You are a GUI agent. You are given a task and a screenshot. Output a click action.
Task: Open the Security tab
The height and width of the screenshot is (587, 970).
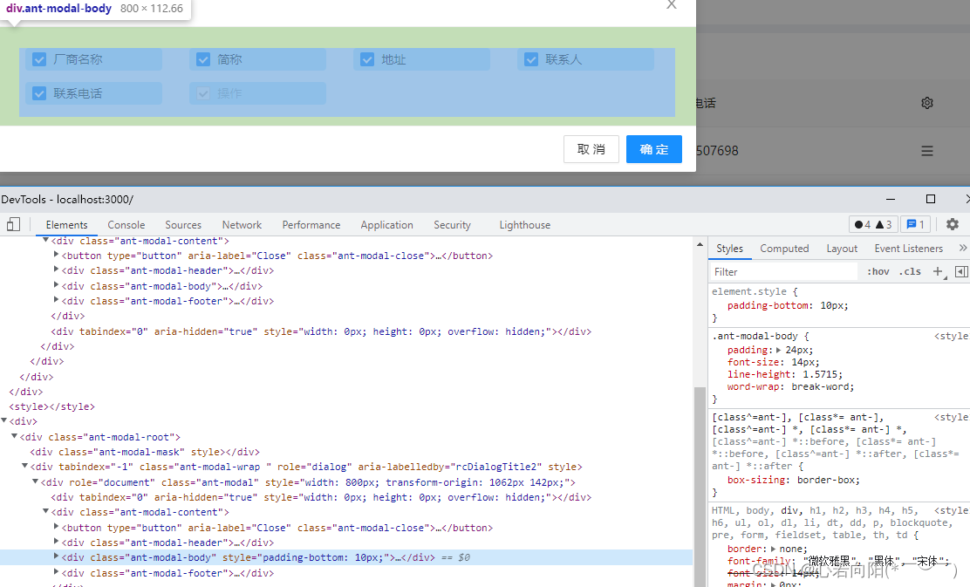(x=452, y=224)
